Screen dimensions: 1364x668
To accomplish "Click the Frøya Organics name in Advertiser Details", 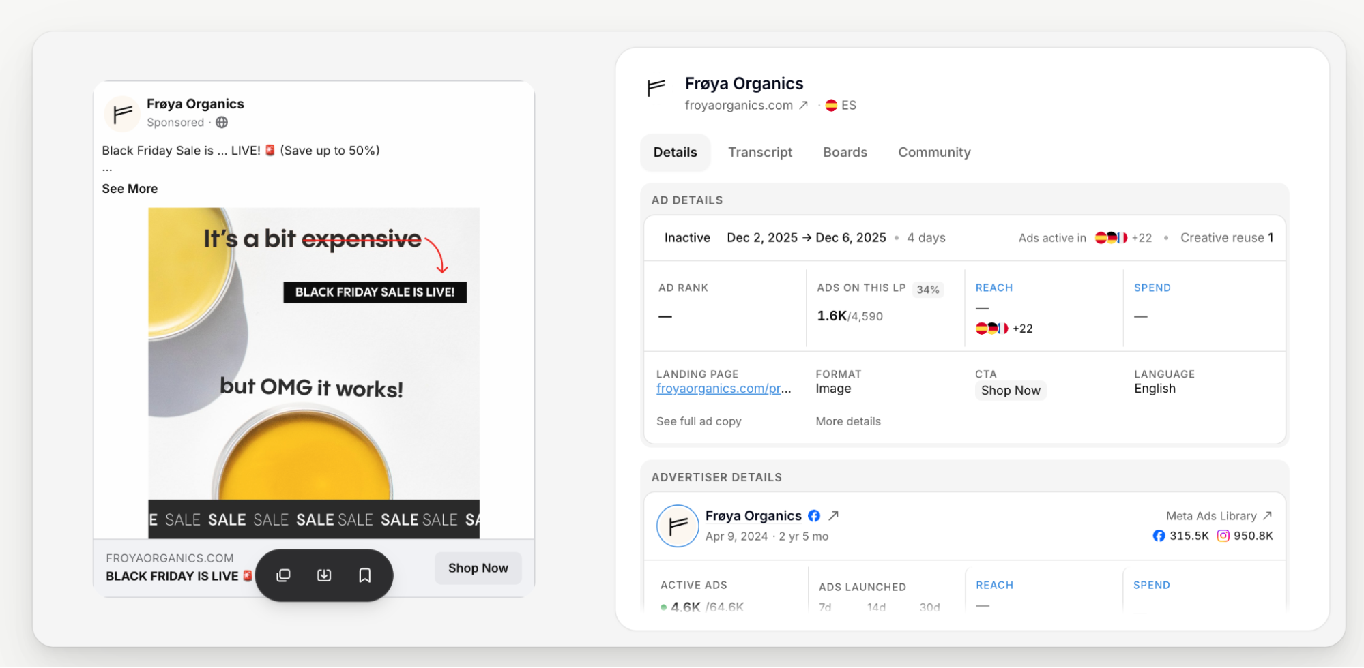I will coord(753,516).
